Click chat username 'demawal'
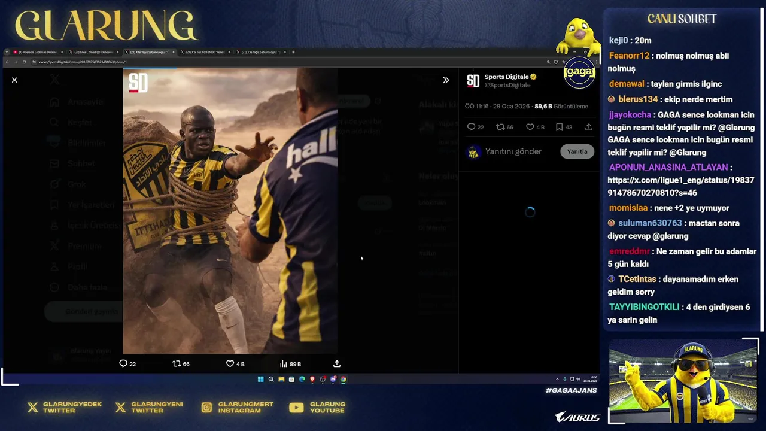Image resolution: width=766 pixels, height=431 pixels. coord(627,84)
